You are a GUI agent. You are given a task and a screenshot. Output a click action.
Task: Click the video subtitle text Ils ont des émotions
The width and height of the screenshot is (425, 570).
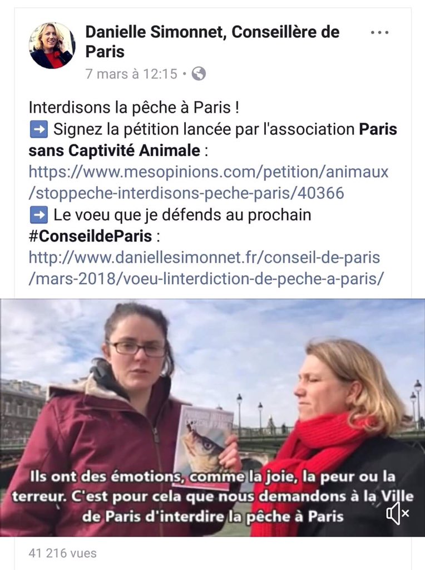(x=107, y=476)
